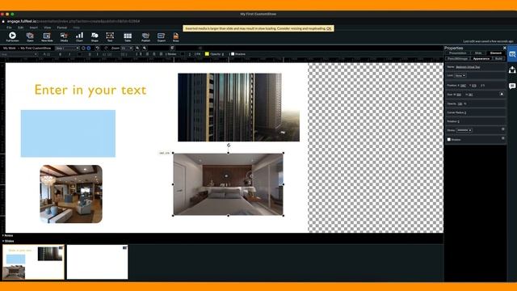Click the Opacity value field in Properties
Screen dimensions: 517x291
pos(460,103)
